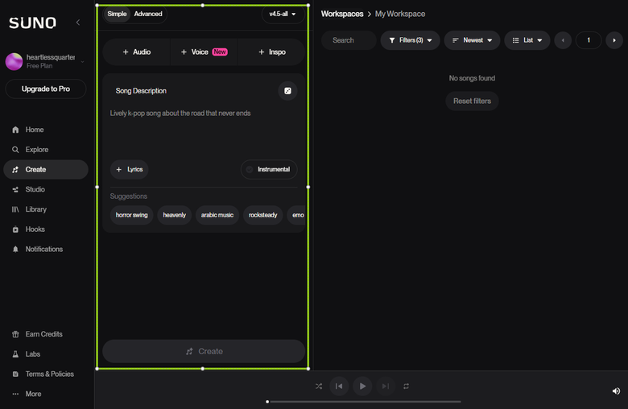
Task: Open the Newest sort dropdown
Action: (472, 40)
